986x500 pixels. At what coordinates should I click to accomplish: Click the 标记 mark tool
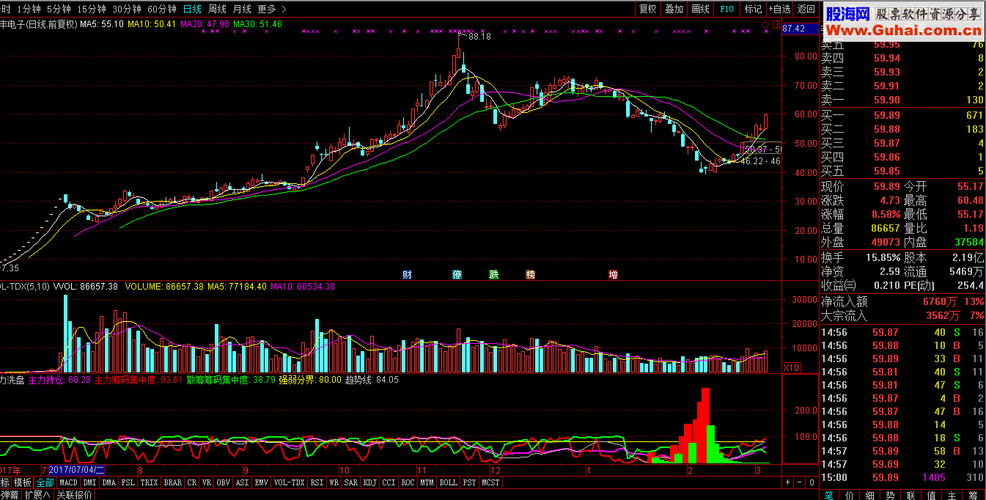(753, 9)
